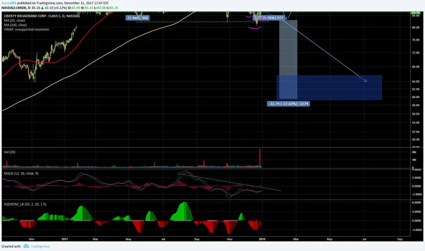Image resolution: width=425 pixels, height=251 pixels.
Task: Click the 2018 label on the time axis
Action: [x=262, y=239]
